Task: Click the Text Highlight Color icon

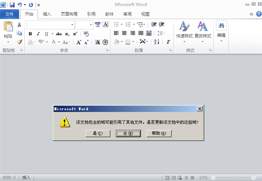Action: [x=41, y=42]
